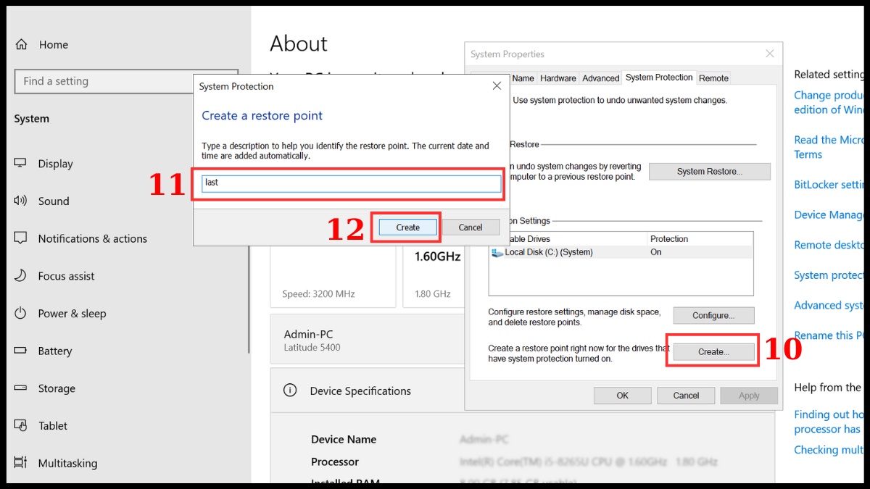The image size is (870, 489).
Task: Open the Finding out how many processor cores link
Action: coord(829,422)
